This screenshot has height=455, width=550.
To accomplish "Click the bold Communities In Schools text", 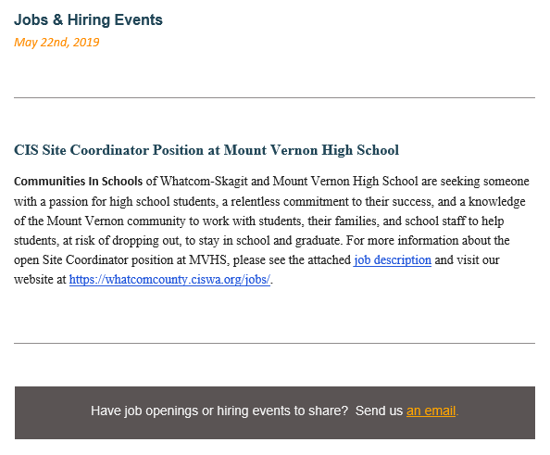I will pyautogui.click(x=78, y=182).
